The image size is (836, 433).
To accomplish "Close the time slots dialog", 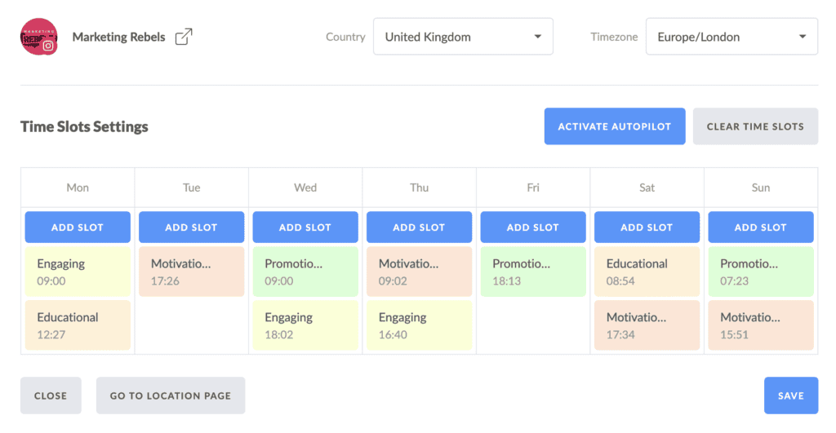I will click(x=51, y=395).
